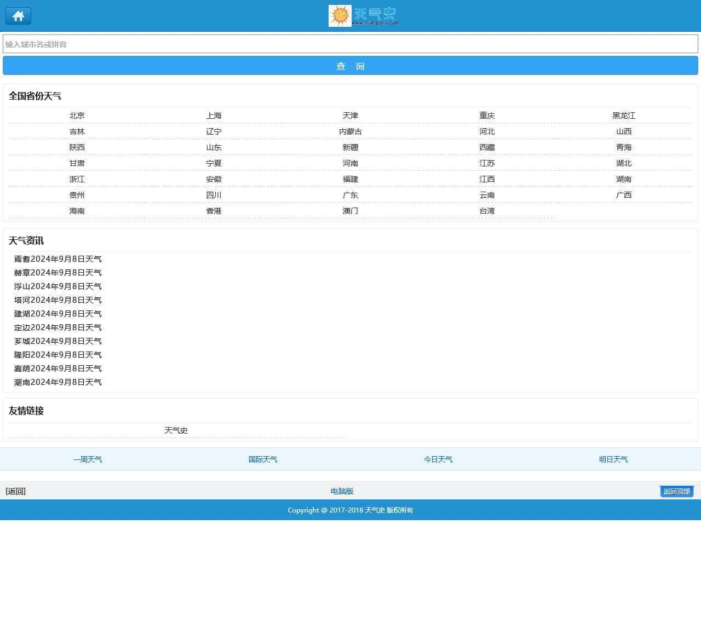
Task: Switch to 国际天气 tab
Action: click(x=263, y=459)
